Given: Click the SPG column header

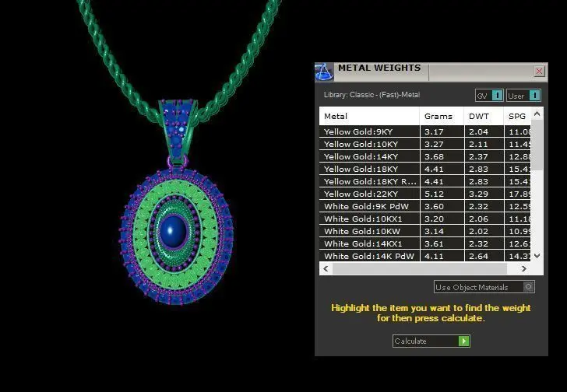Looking at the screenshot, I should click(x=517, y=116).
